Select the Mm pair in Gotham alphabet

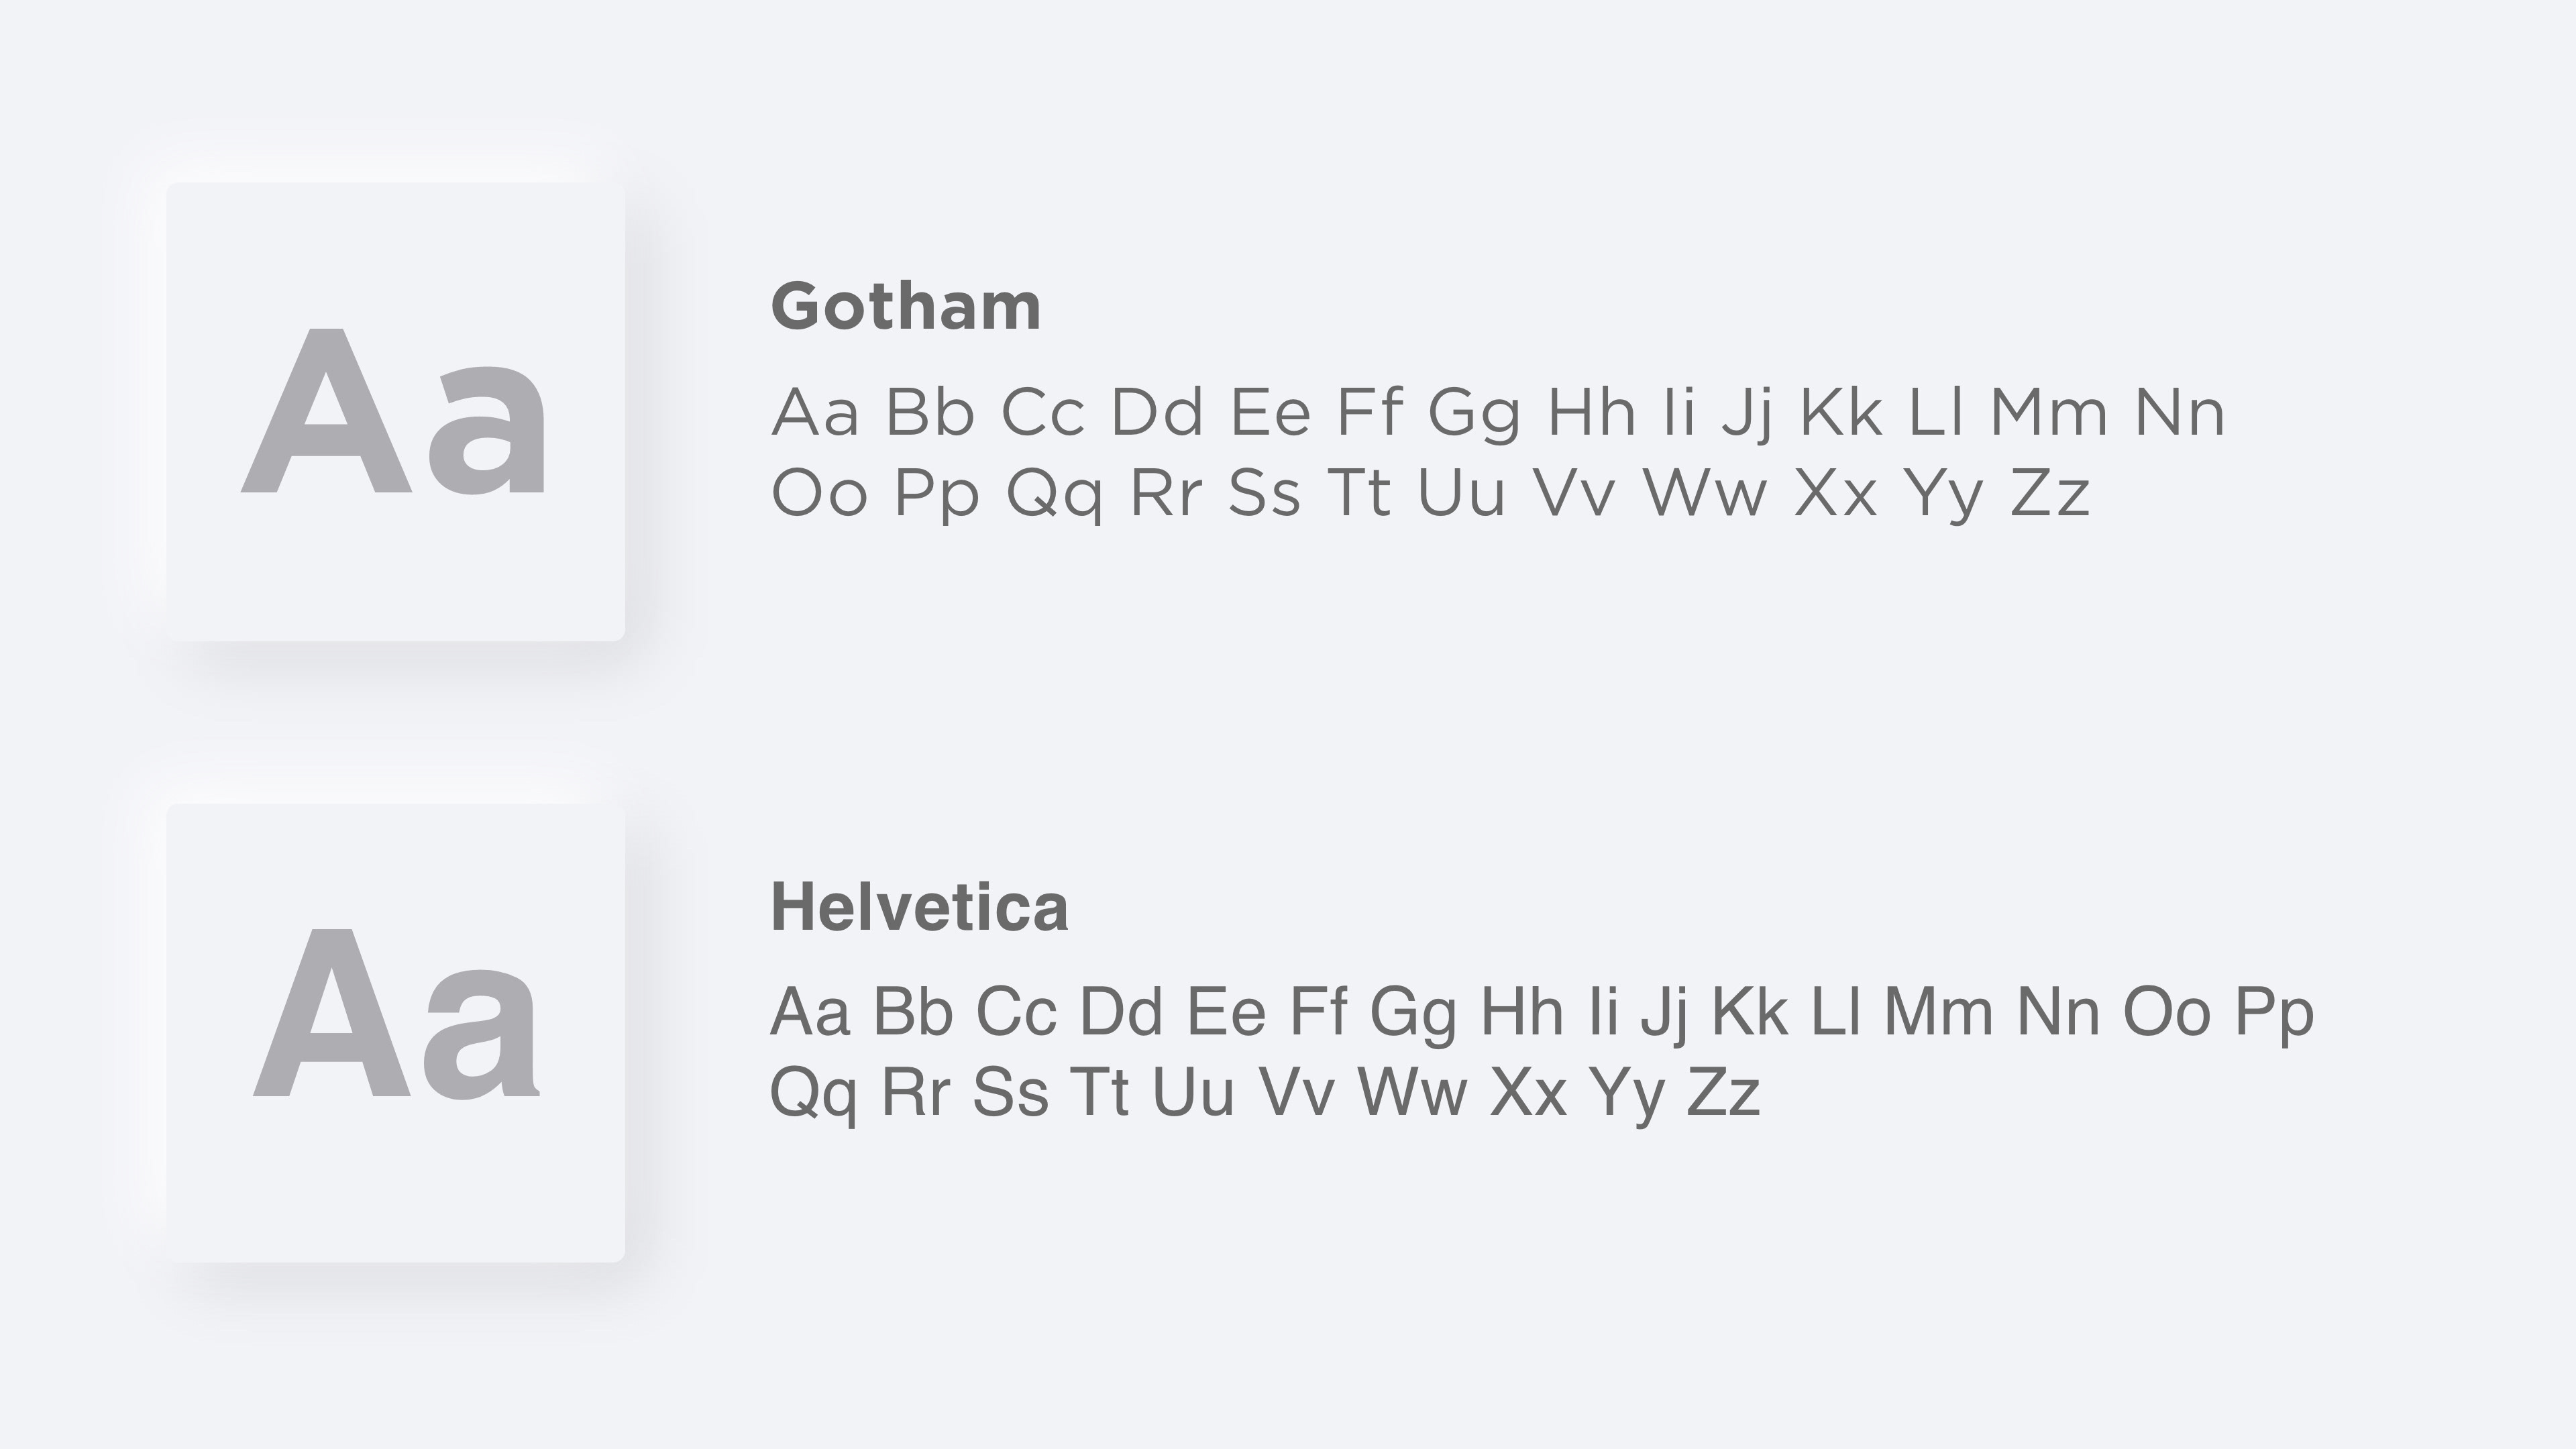click(2049, 412)
